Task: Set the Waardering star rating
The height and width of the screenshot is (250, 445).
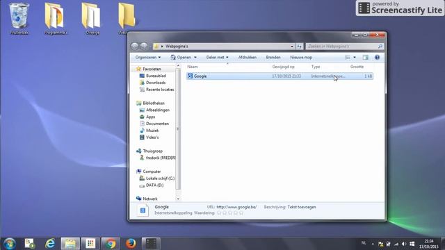Action: tap(230, 213)
